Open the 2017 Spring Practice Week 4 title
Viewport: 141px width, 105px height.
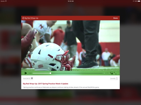(x=45, y=84)
